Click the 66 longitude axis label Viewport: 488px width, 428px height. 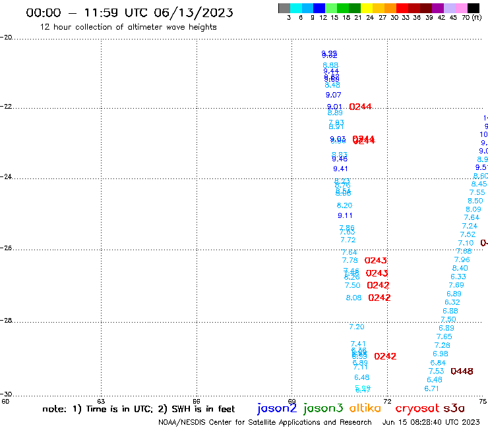[197, 401]
